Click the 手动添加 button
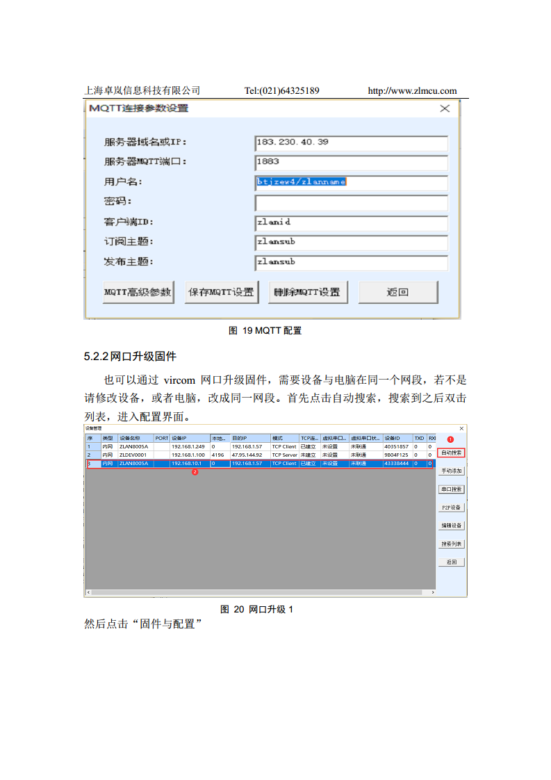This screenshot has width=551, height=780. (x=451, y=471)
